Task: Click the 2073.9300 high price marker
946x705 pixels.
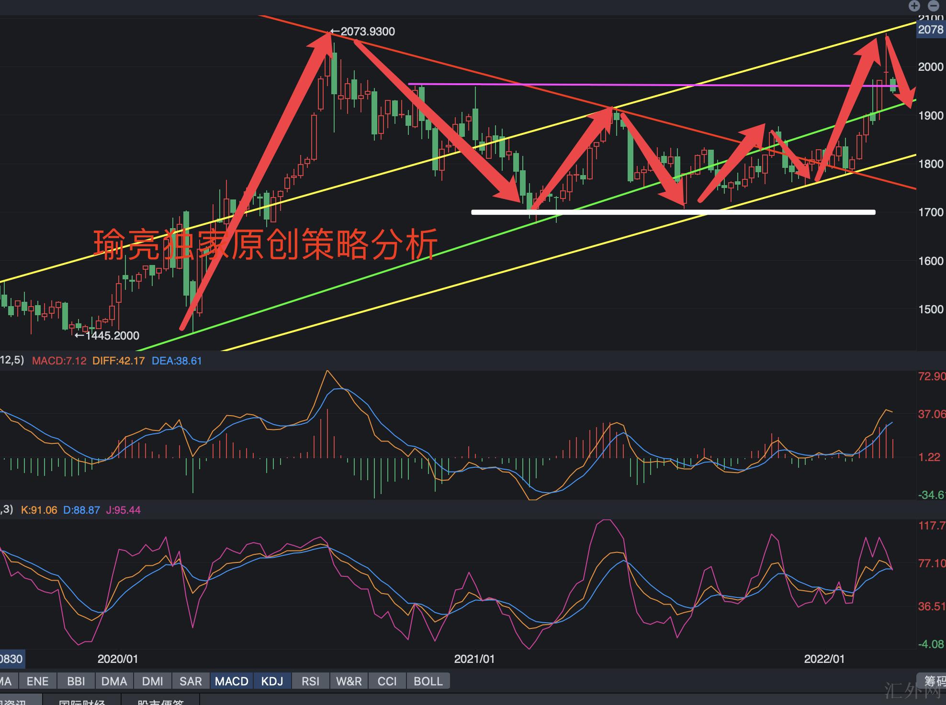Action: pos(367,32)
